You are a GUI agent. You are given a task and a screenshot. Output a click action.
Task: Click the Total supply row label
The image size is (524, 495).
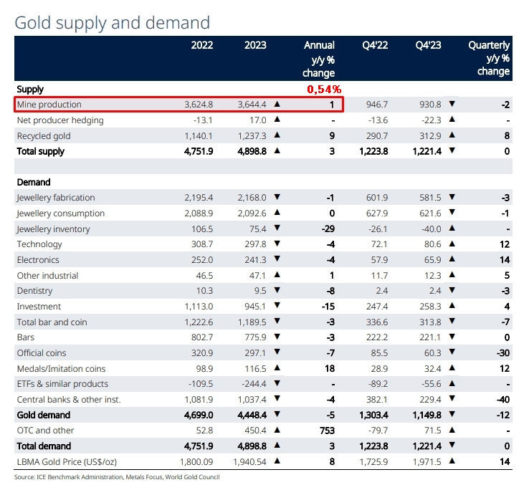(x=41, y=151)
